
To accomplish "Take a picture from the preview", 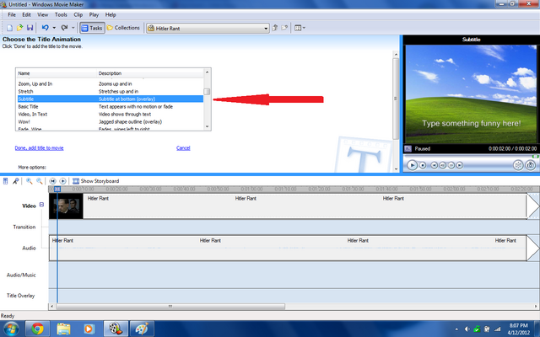I will point(531,165).
